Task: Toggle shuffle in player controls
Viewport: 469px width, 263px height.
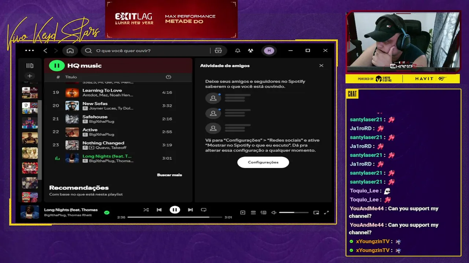Action: pos(146,210)
